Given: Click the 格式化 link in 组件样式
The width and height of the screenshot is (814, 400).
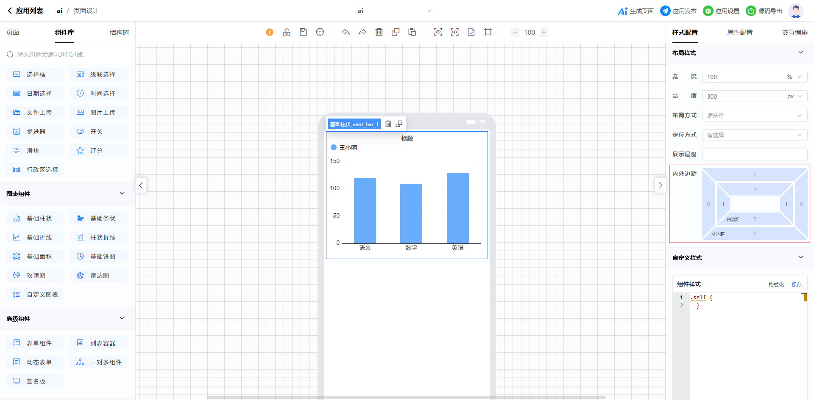Looking at the screenshot, I should click(776, 285).
